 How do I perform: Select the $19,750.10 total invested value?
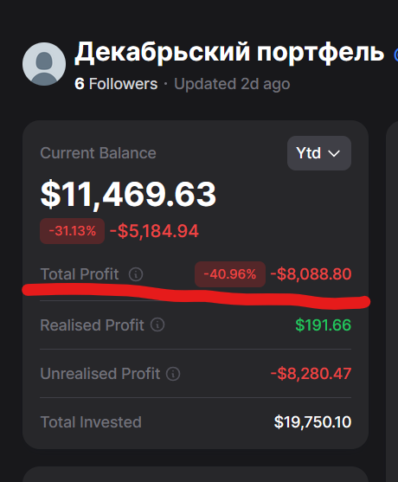(x=312, y=422)
